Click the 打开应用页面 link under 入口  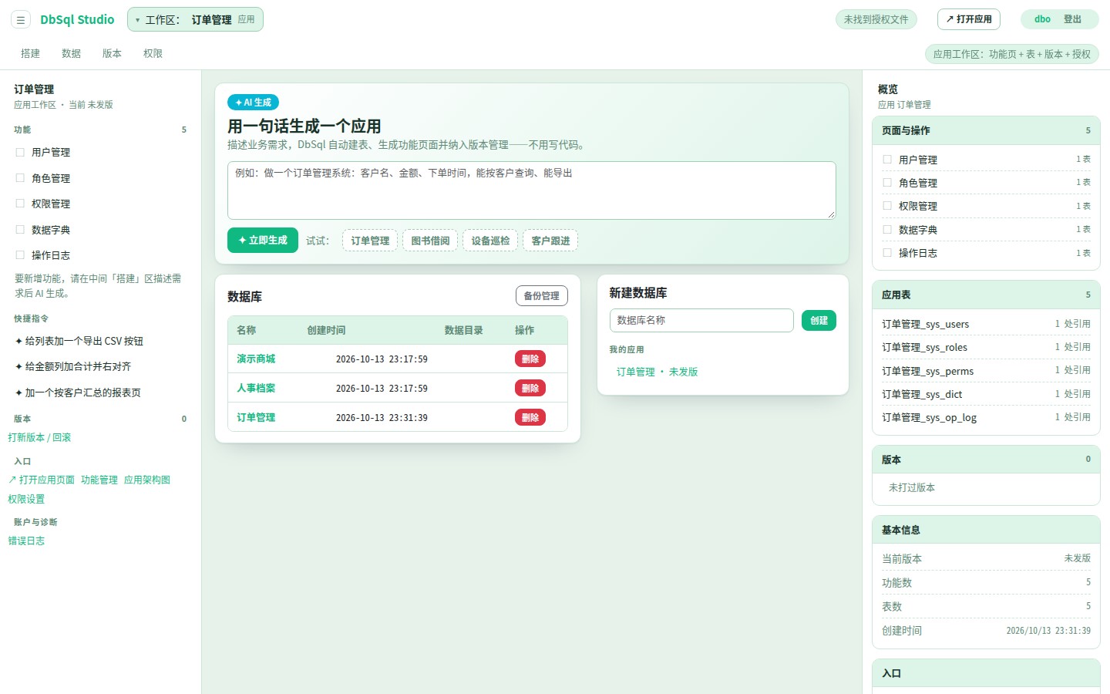(42, 480)
